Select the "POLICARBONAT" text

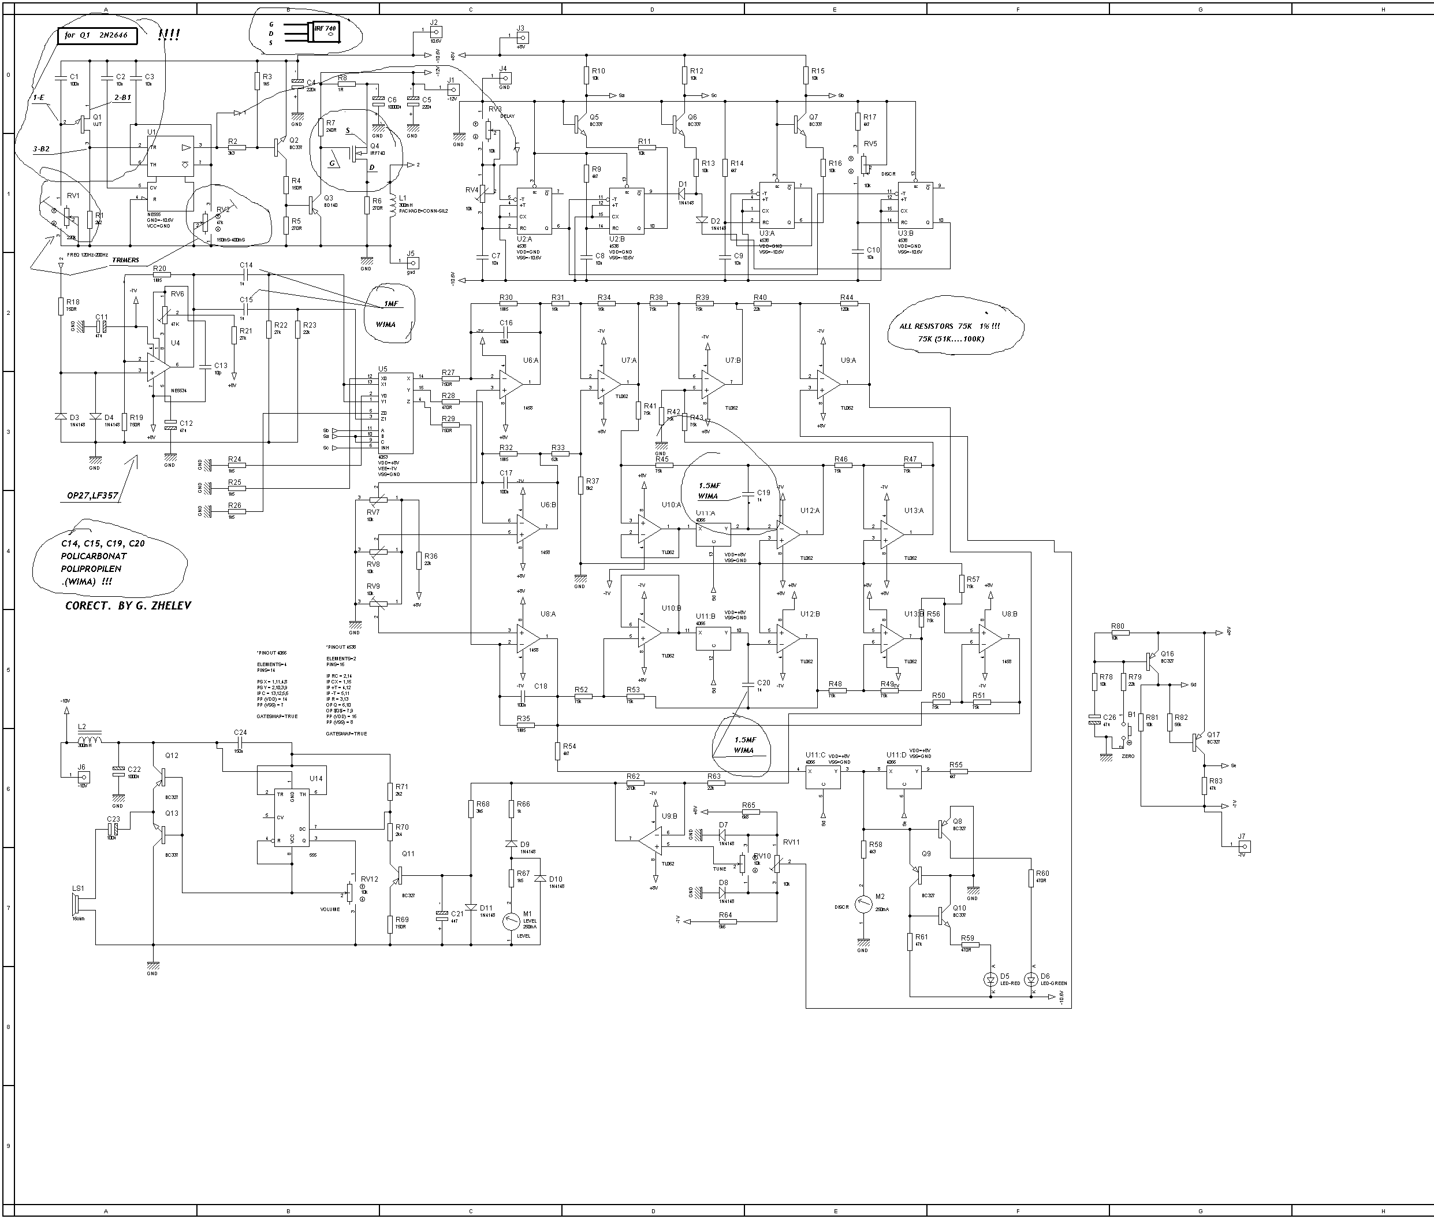click(93, 556)
